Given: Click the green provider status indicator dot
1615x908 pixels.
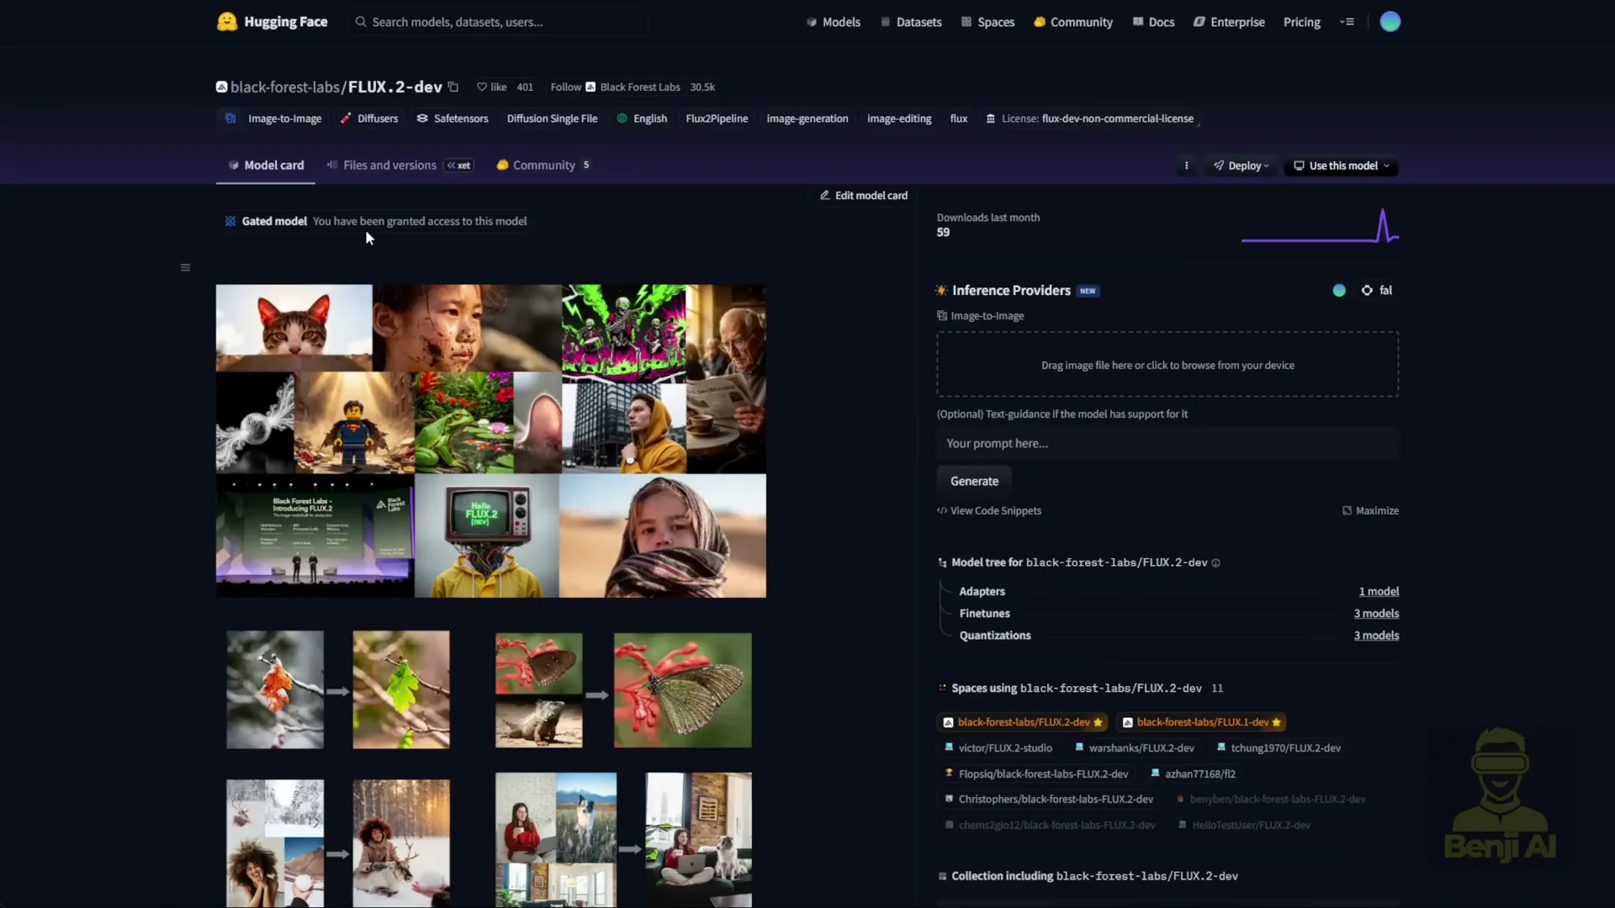Looking at the screenshot, I should coord(1338,290).
